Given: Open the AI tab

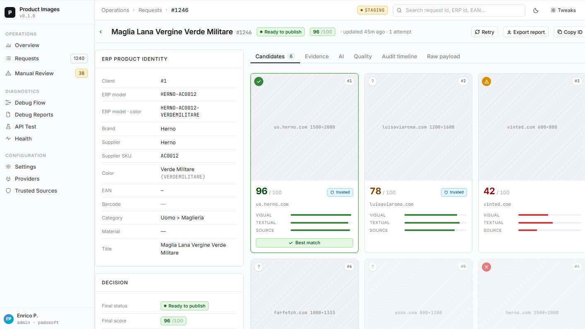Looking at the screenshot, I should coord(341,57).
